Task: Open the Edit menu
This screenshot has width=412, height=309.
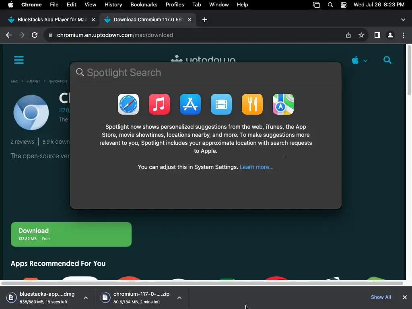Action: [71, 5]
